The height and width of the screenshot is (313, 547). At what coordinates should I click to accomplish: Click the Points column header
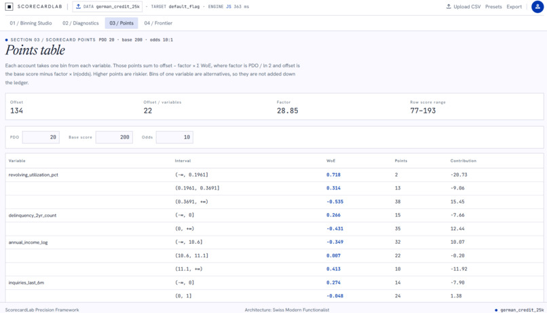[x=401, y=161]
